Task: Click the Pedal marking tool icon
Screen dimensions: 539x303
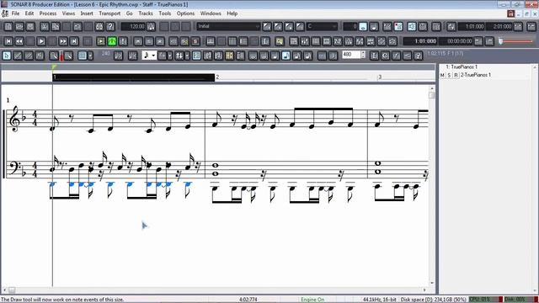Action: pos(419,56)
